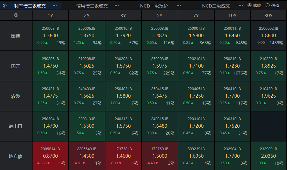Select the 估值 radio button
The height and width of the screenshot is (170, 287).
pyautogui.click(x=267, y=5)
